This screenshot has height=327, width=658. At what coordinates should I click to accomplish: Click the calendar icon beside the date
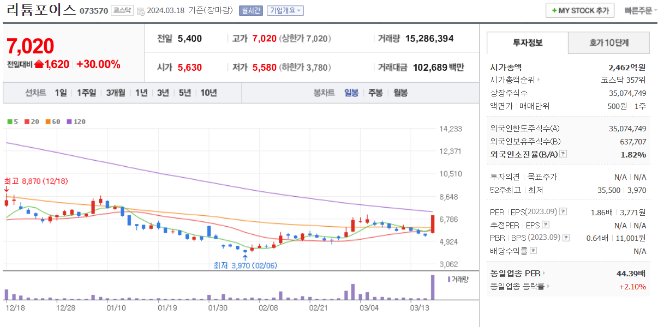141,11
